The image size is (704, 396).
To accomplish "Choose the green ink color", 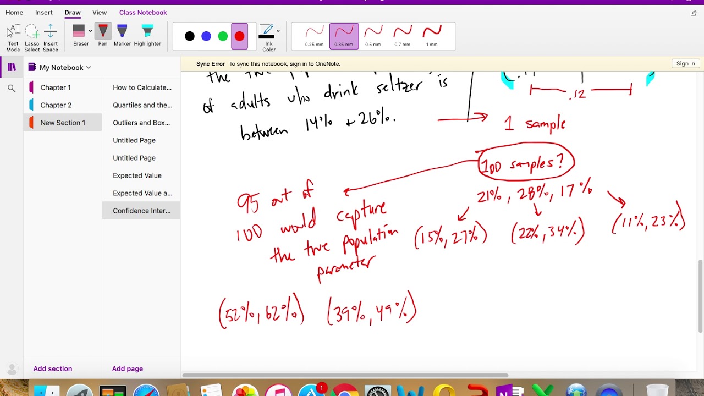I will [x=223, y=36].
